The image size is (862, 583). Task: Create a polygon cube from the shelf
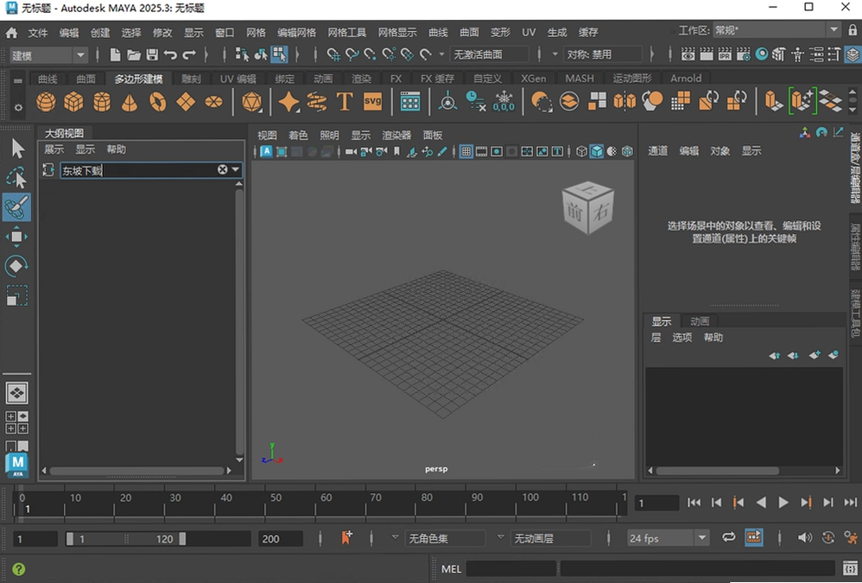pyautogui.click(x=73, y=102)
